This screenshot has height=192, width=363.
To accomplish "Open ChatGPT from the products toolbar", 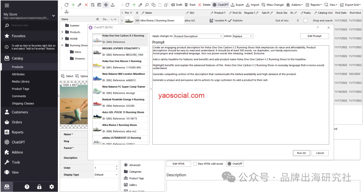I will click(220, 5).
